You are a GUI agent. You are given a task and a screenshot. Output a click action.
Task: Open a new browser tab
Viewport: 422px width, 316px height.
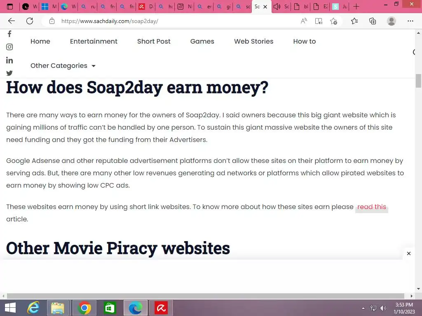click(x=356, y=7)
